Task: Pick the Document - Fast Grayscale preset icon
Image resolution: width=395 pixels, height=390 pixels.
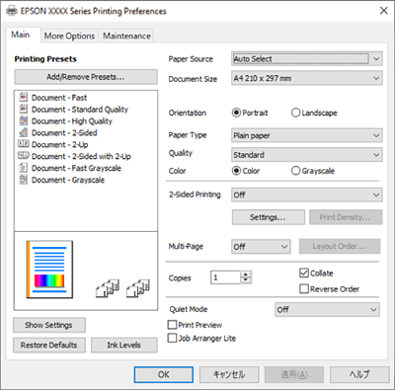Action: 24,168
